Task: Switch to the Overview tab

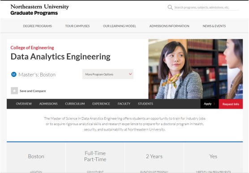Action: click(24, 104)
